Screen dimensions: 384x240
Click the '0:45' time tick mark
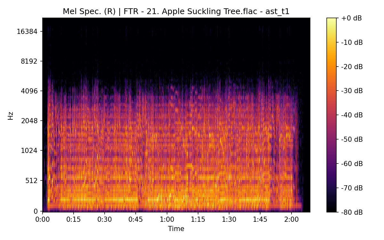tap(135, 214)
